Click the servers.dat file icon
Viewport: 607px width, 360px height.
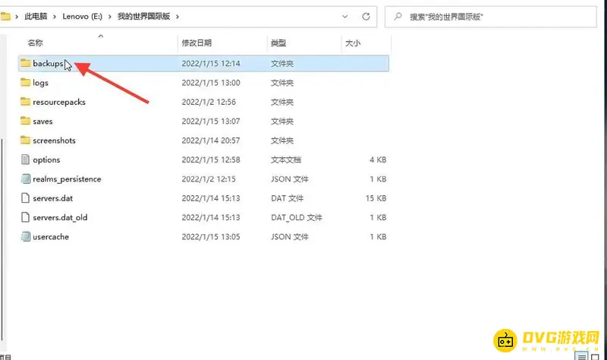[25, 198]
